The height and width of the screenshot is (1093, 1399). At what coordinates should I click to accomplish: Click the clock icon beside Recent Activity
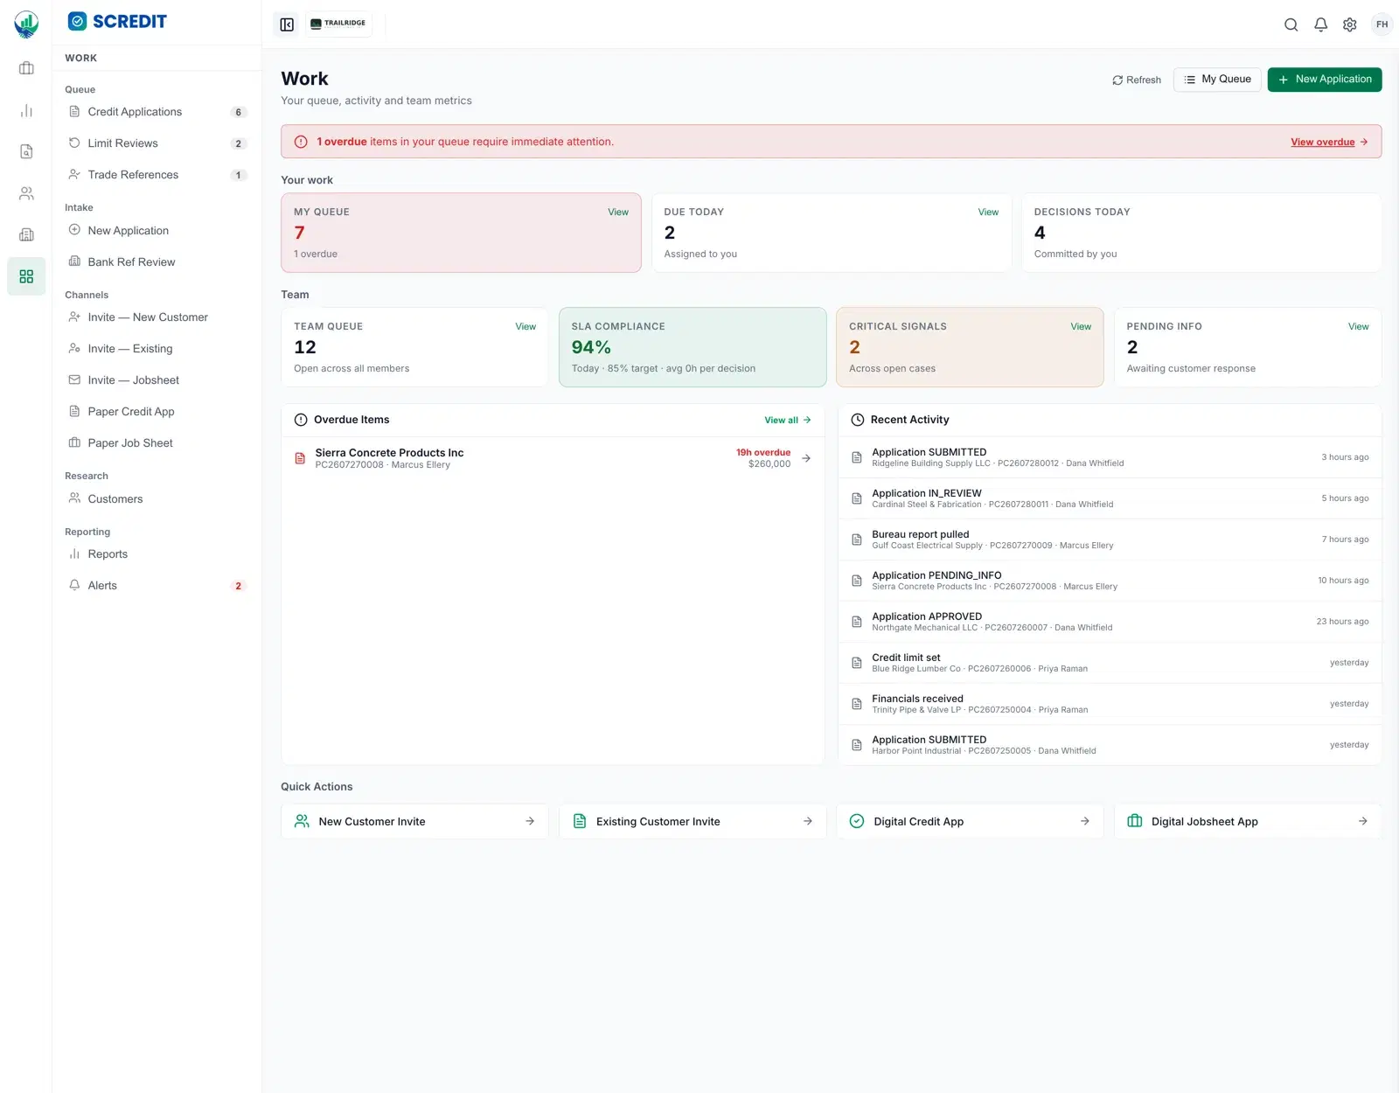click(x=858, y=421)
